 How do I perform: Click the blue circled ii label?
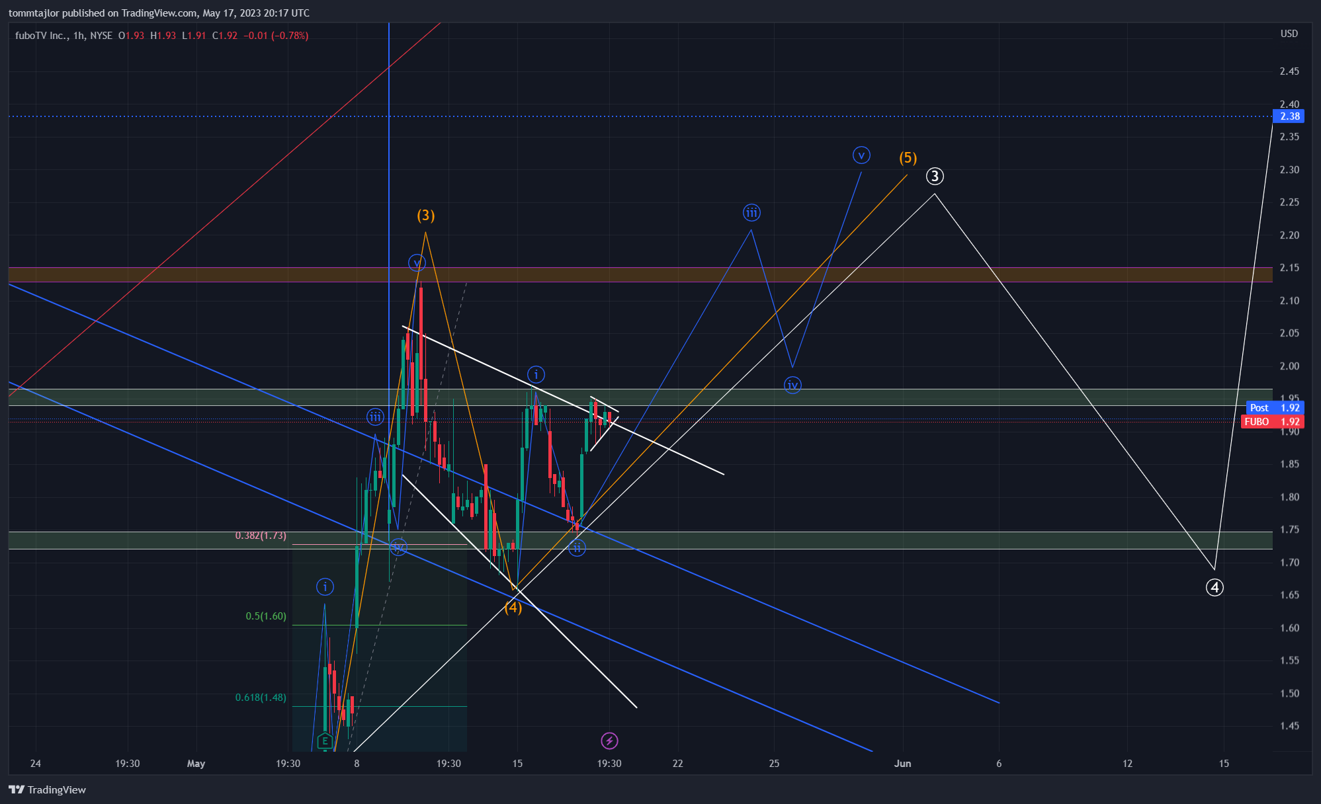577,547
